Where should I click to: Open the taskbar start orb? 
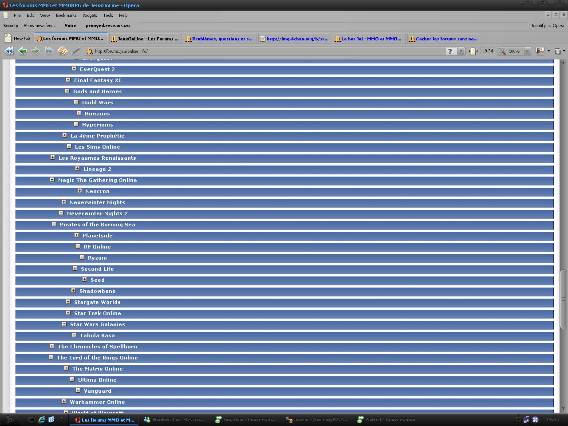point(11,419)
